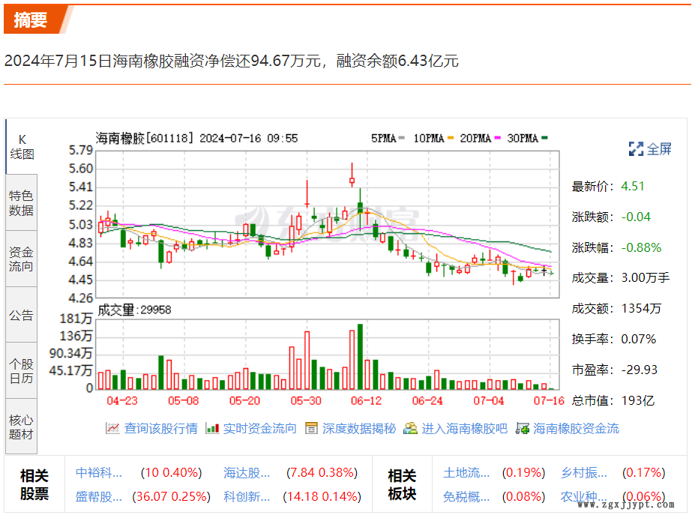Viewport: 695px width, 521px height.
Task: Click the 06-12 date label
Action: [366, 400]
